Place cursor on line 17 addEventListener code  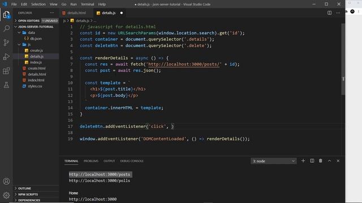[x=127, y=126]
